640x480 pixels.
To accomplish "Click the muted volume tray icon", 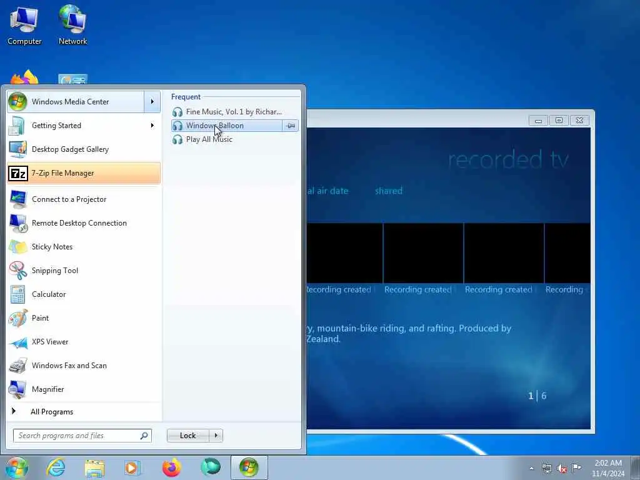I will tap(562, 469).
